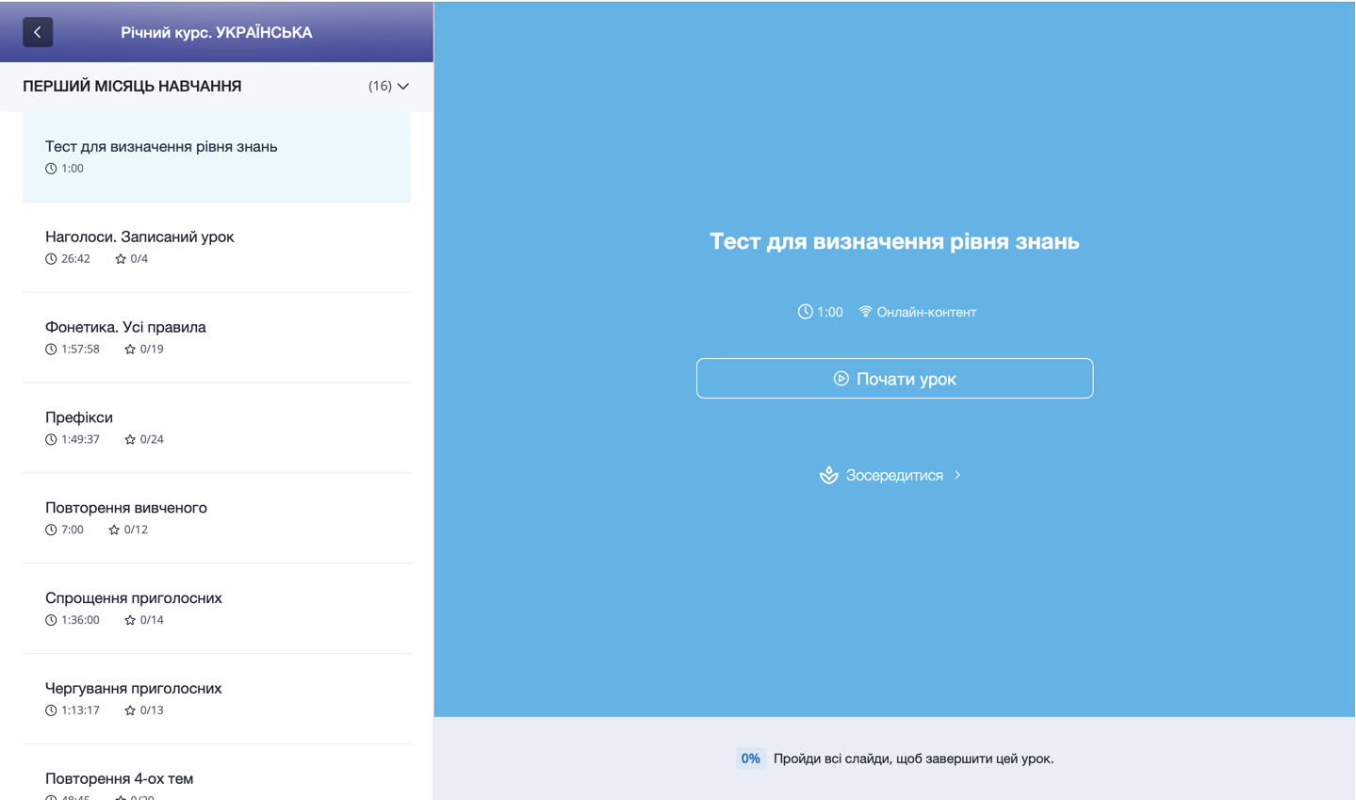This screenshot has width=1356, height=800.
Task: Click the star icon for Повторення вивченого 0/12
Action: [x=114, y=531]
